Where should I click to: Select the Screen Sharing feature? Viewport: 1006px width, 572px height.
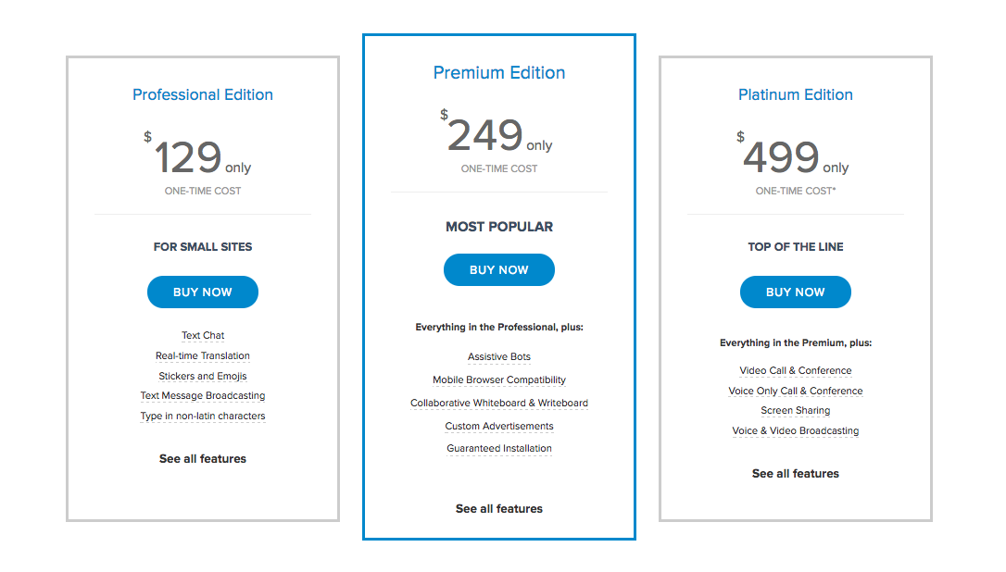[796, 410]
